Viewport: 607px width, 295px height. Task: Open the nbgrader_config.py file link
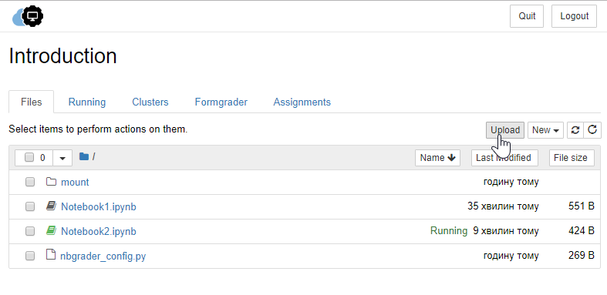point(103,256)
